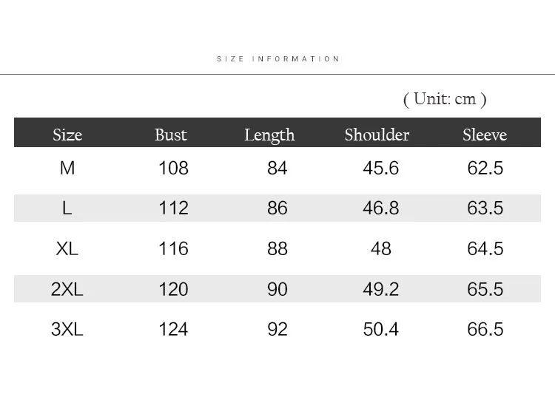Click the bust value 124

click(173, 329)
